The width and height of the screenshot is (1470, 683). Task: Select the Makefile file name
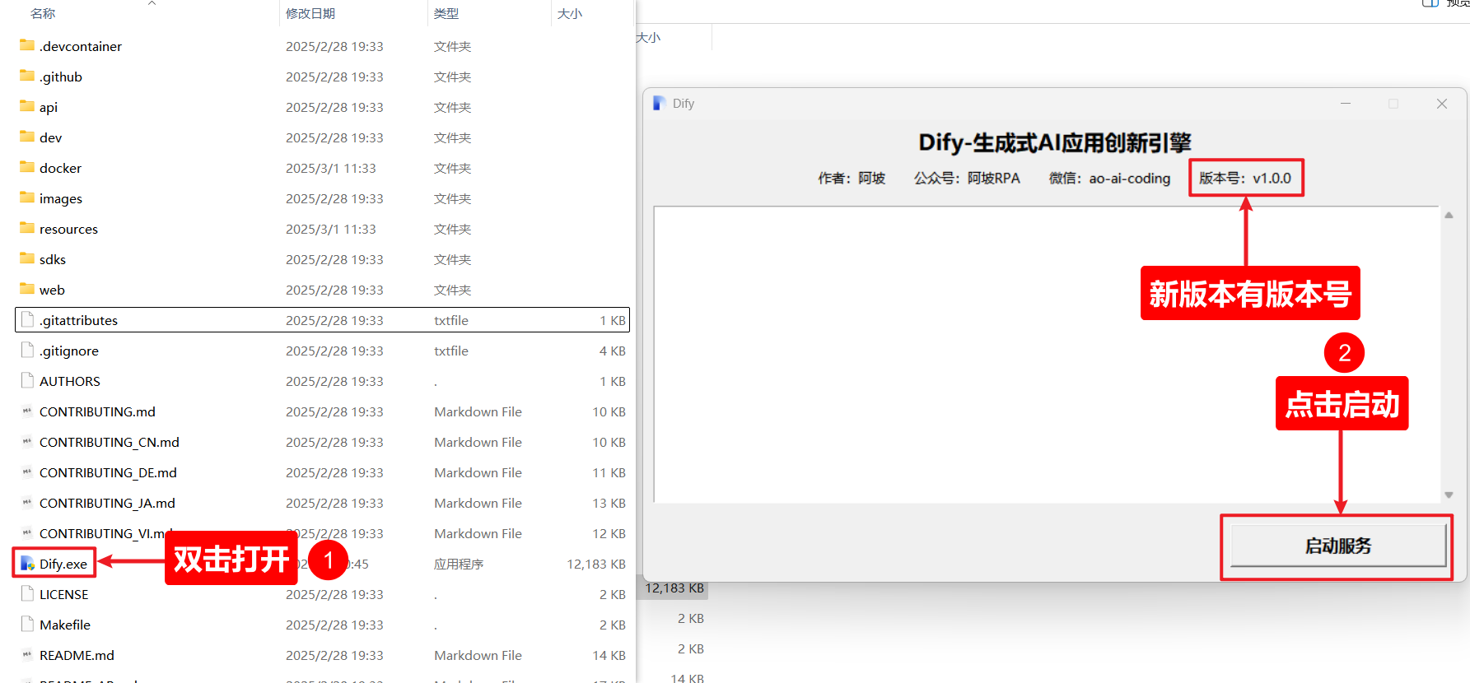click(65, 625)
